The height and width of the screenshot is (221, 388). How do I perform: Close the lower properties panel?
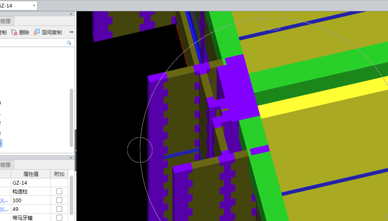(71, 157)
